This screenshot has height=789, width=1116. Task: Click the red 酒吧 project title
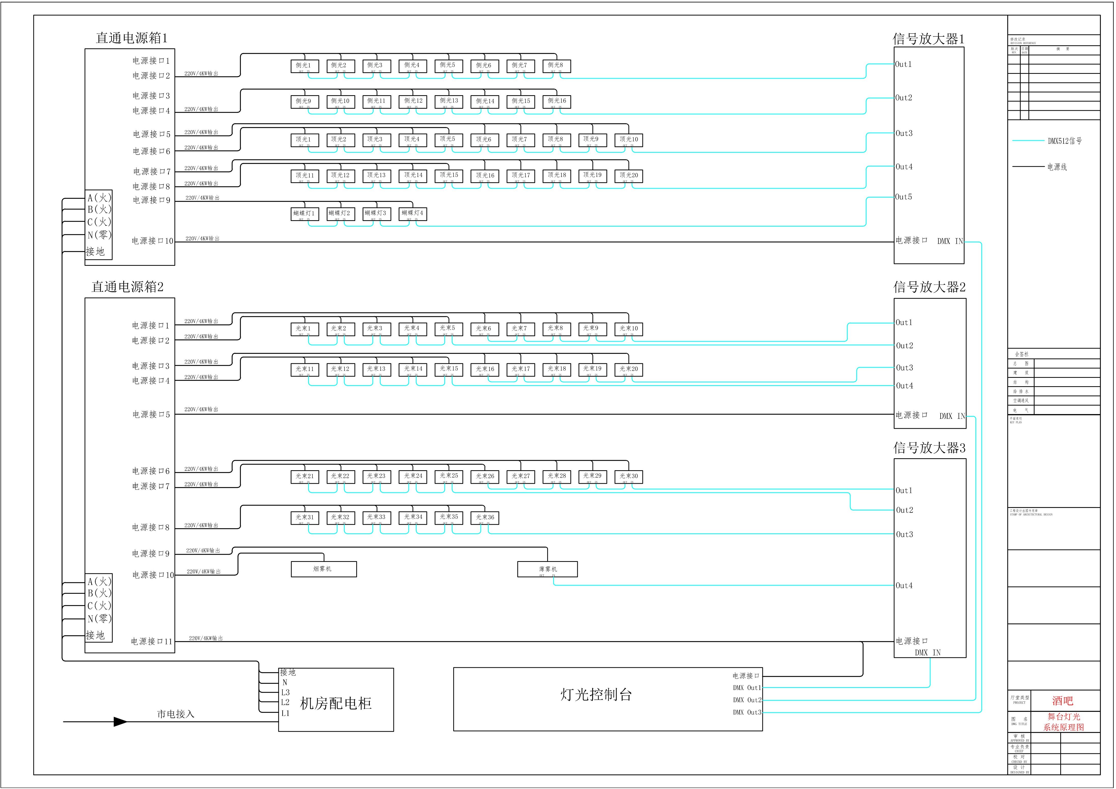point(1063,701)
